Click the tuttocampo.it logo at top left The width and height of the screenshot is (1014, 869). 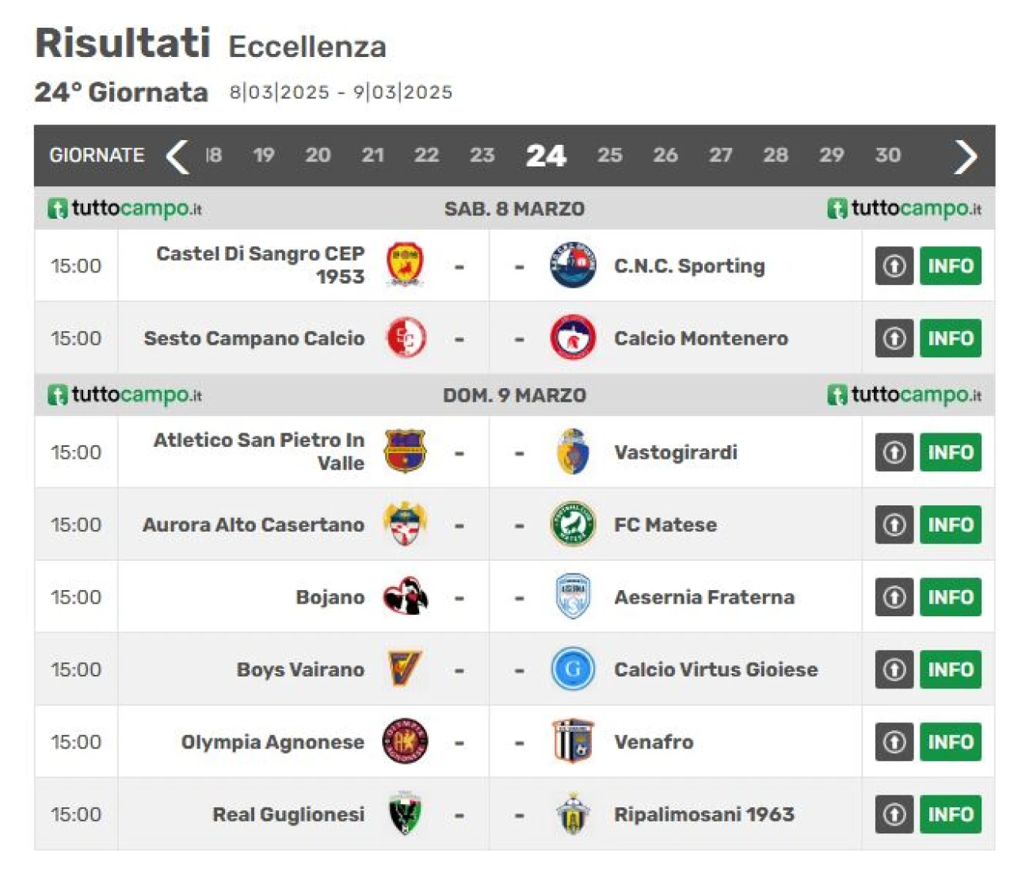(x=125, y=208)
